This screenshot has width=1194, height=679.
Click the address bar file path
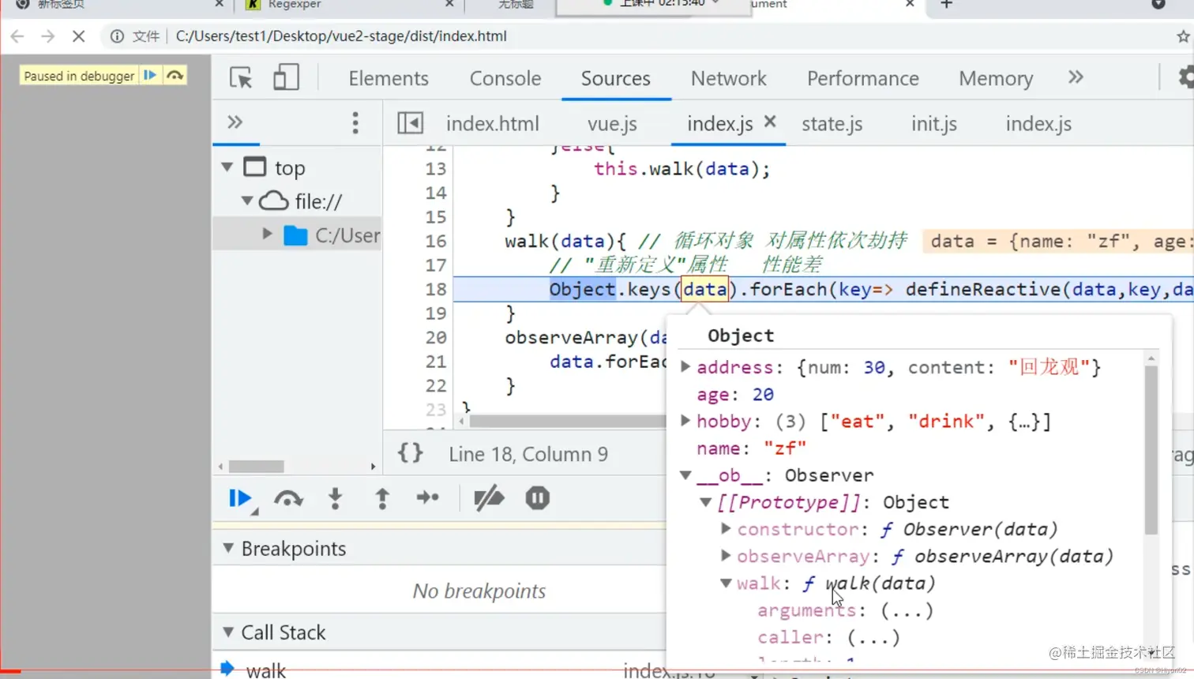pos(341,36)
